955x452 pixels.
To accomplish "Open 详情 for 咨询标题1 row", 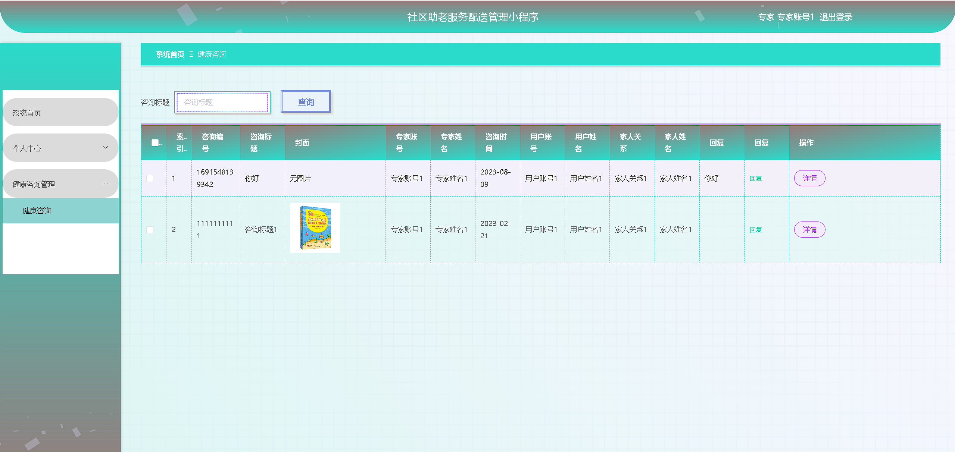I will [809, 230].
